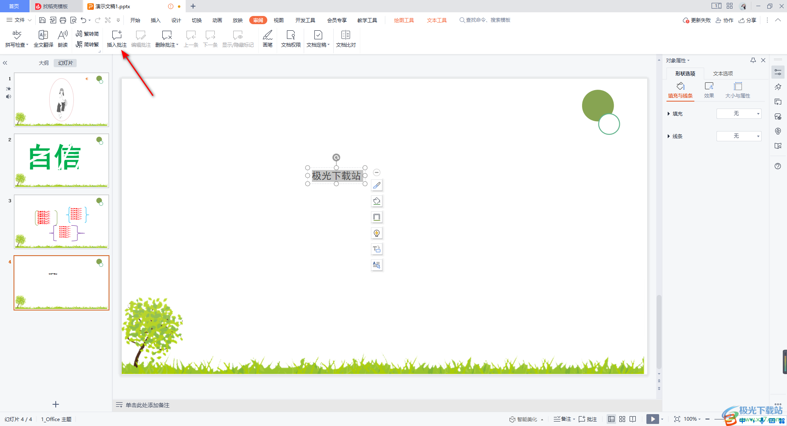Open the 线条 line type dropdown
The width and height of the screenshot is (787, 426).
(x=739, y=136)
